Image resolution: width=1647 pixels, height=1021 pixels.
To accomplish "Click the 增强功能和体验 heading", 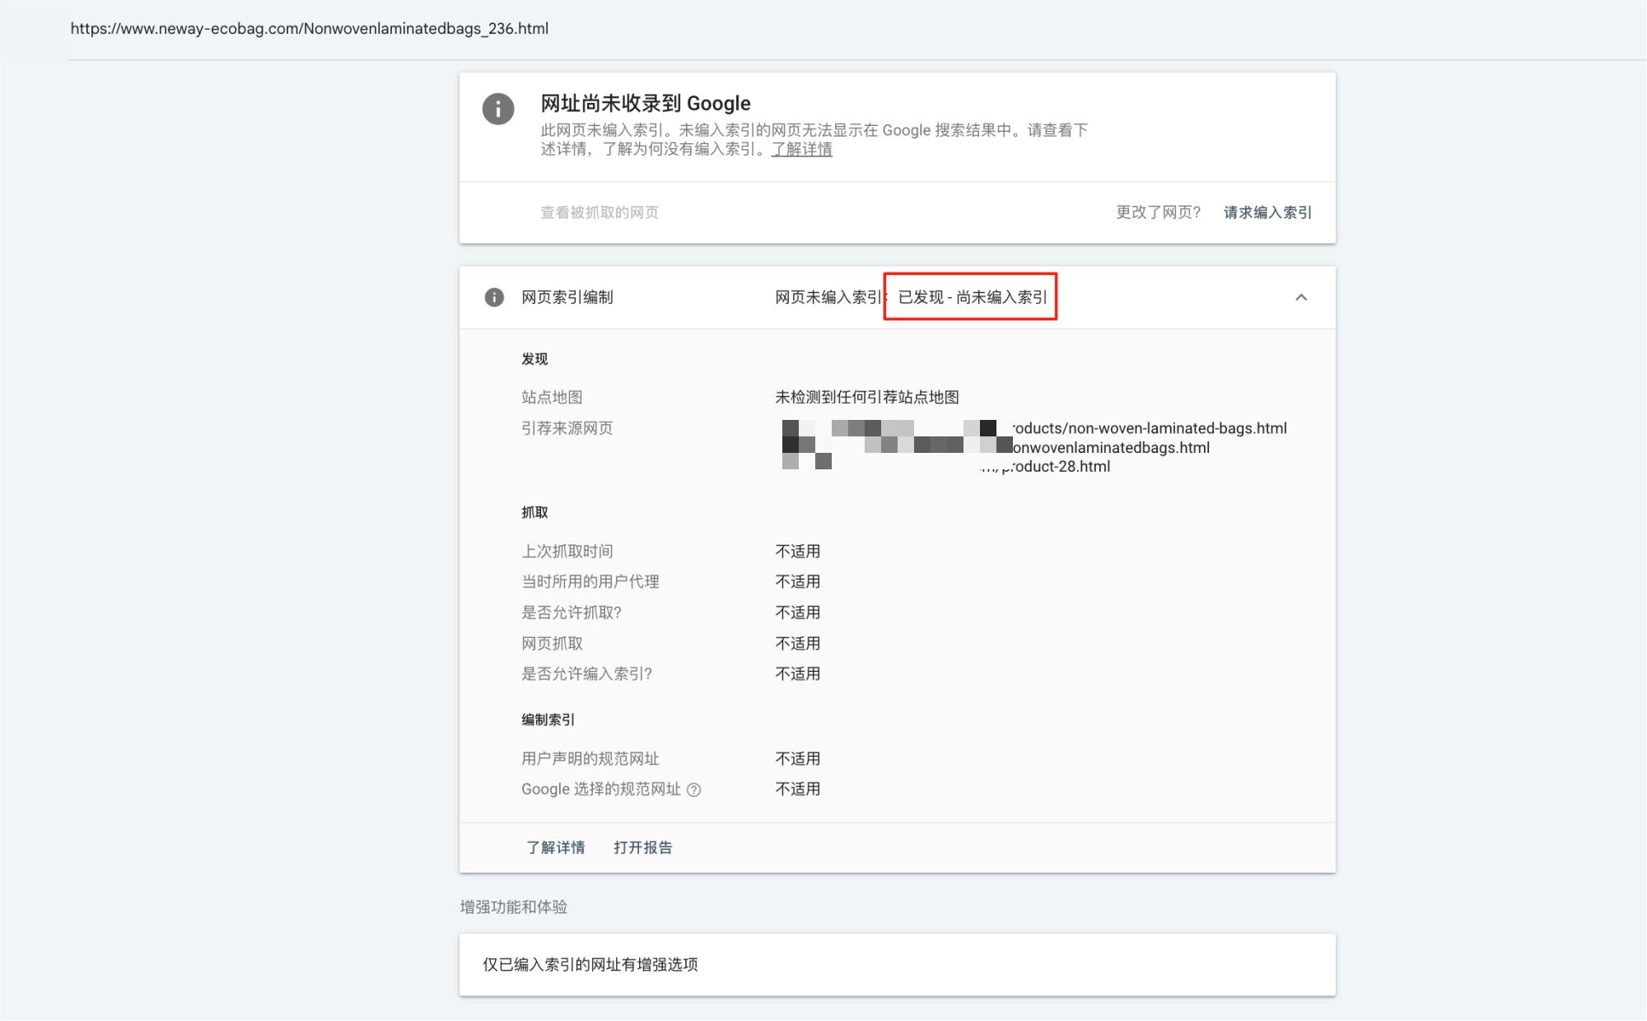I will coord(514,907).
